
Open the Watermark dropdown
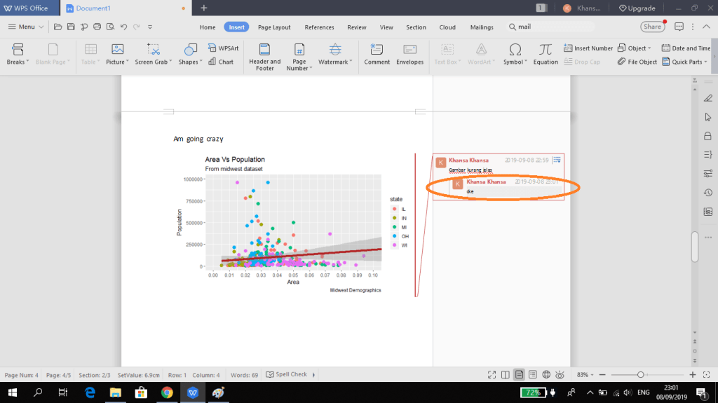click(x=335, y=62)
